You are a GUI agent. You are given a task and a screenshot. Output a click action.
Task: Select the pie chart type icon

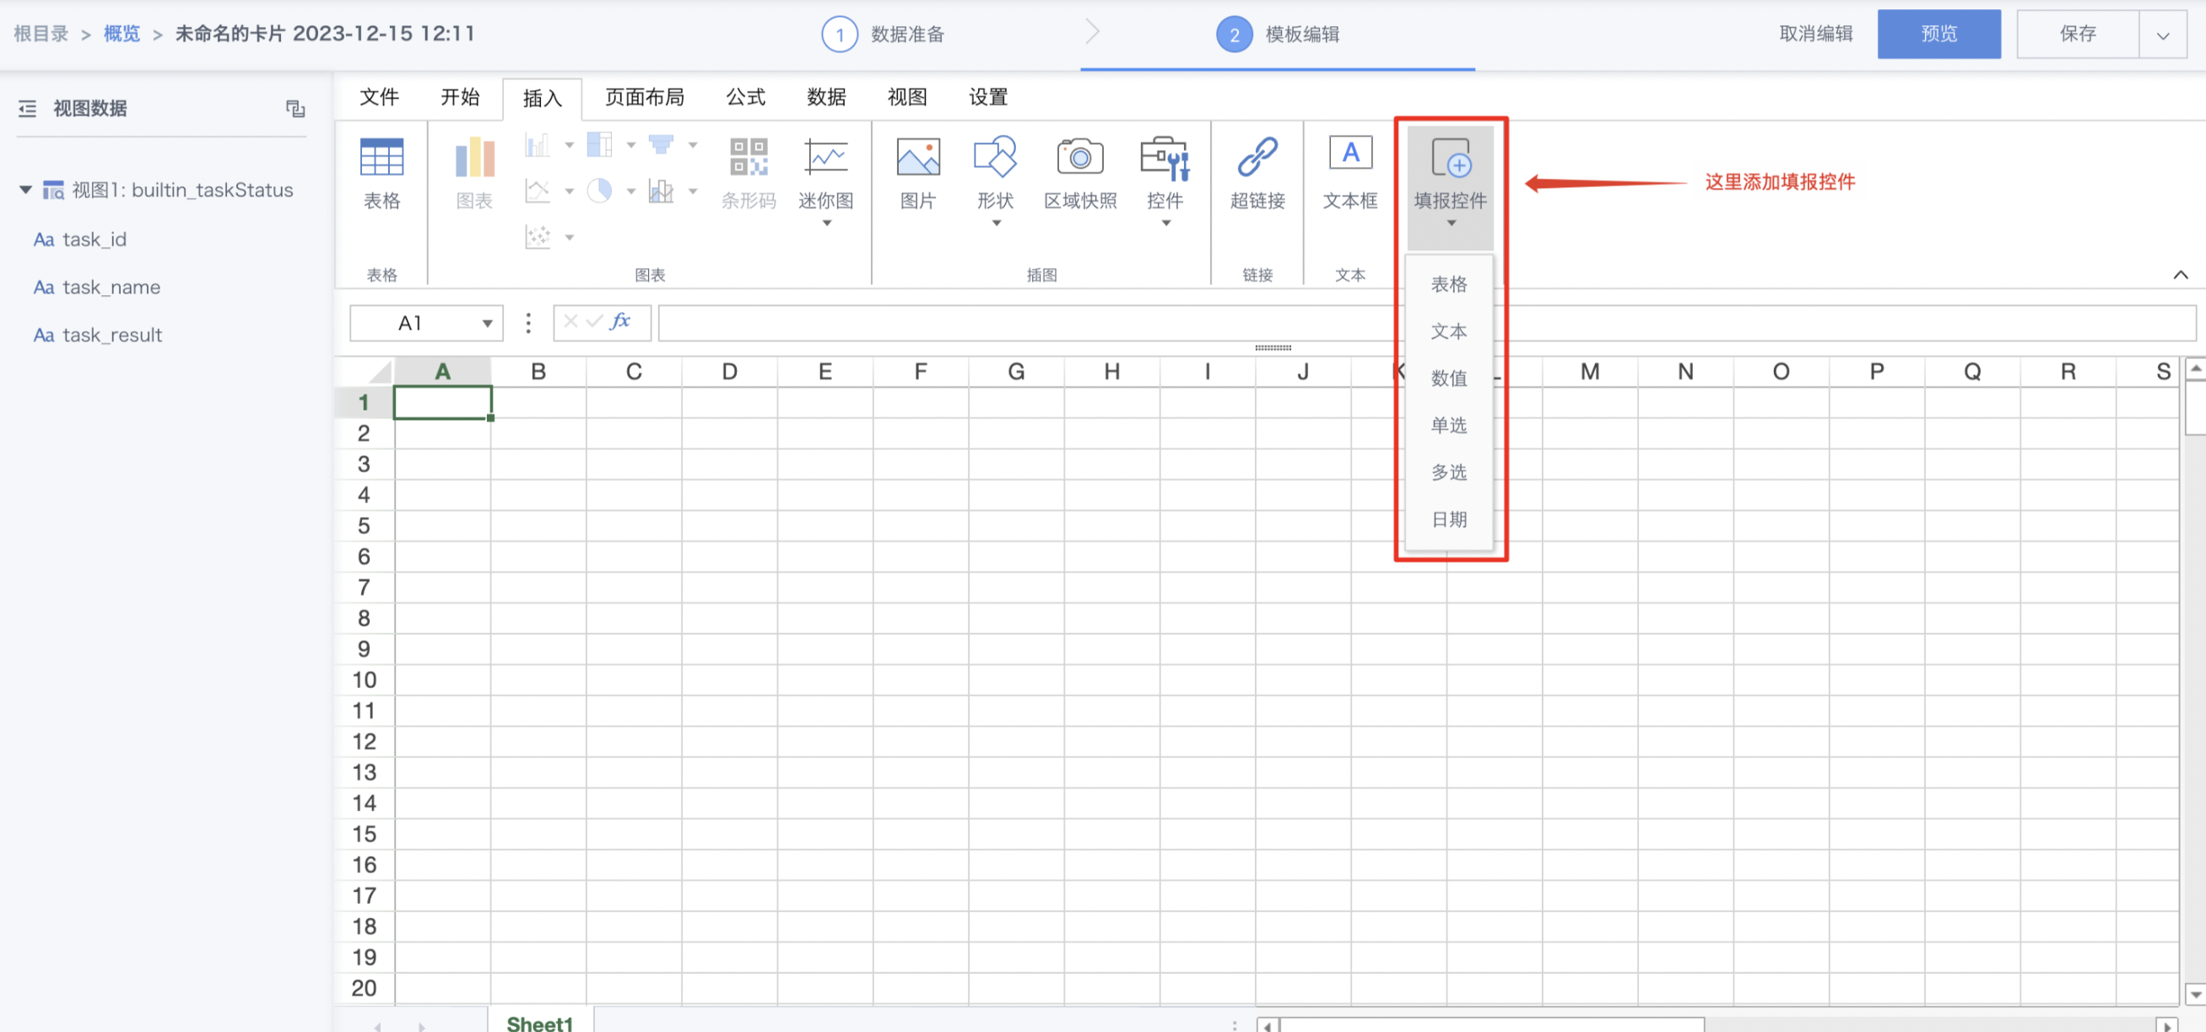pos(599,191)
